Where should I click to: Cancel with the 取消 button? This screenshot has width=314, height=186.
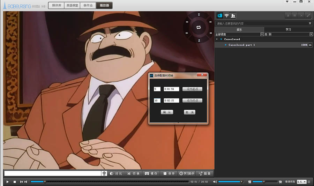pos(189,112)
